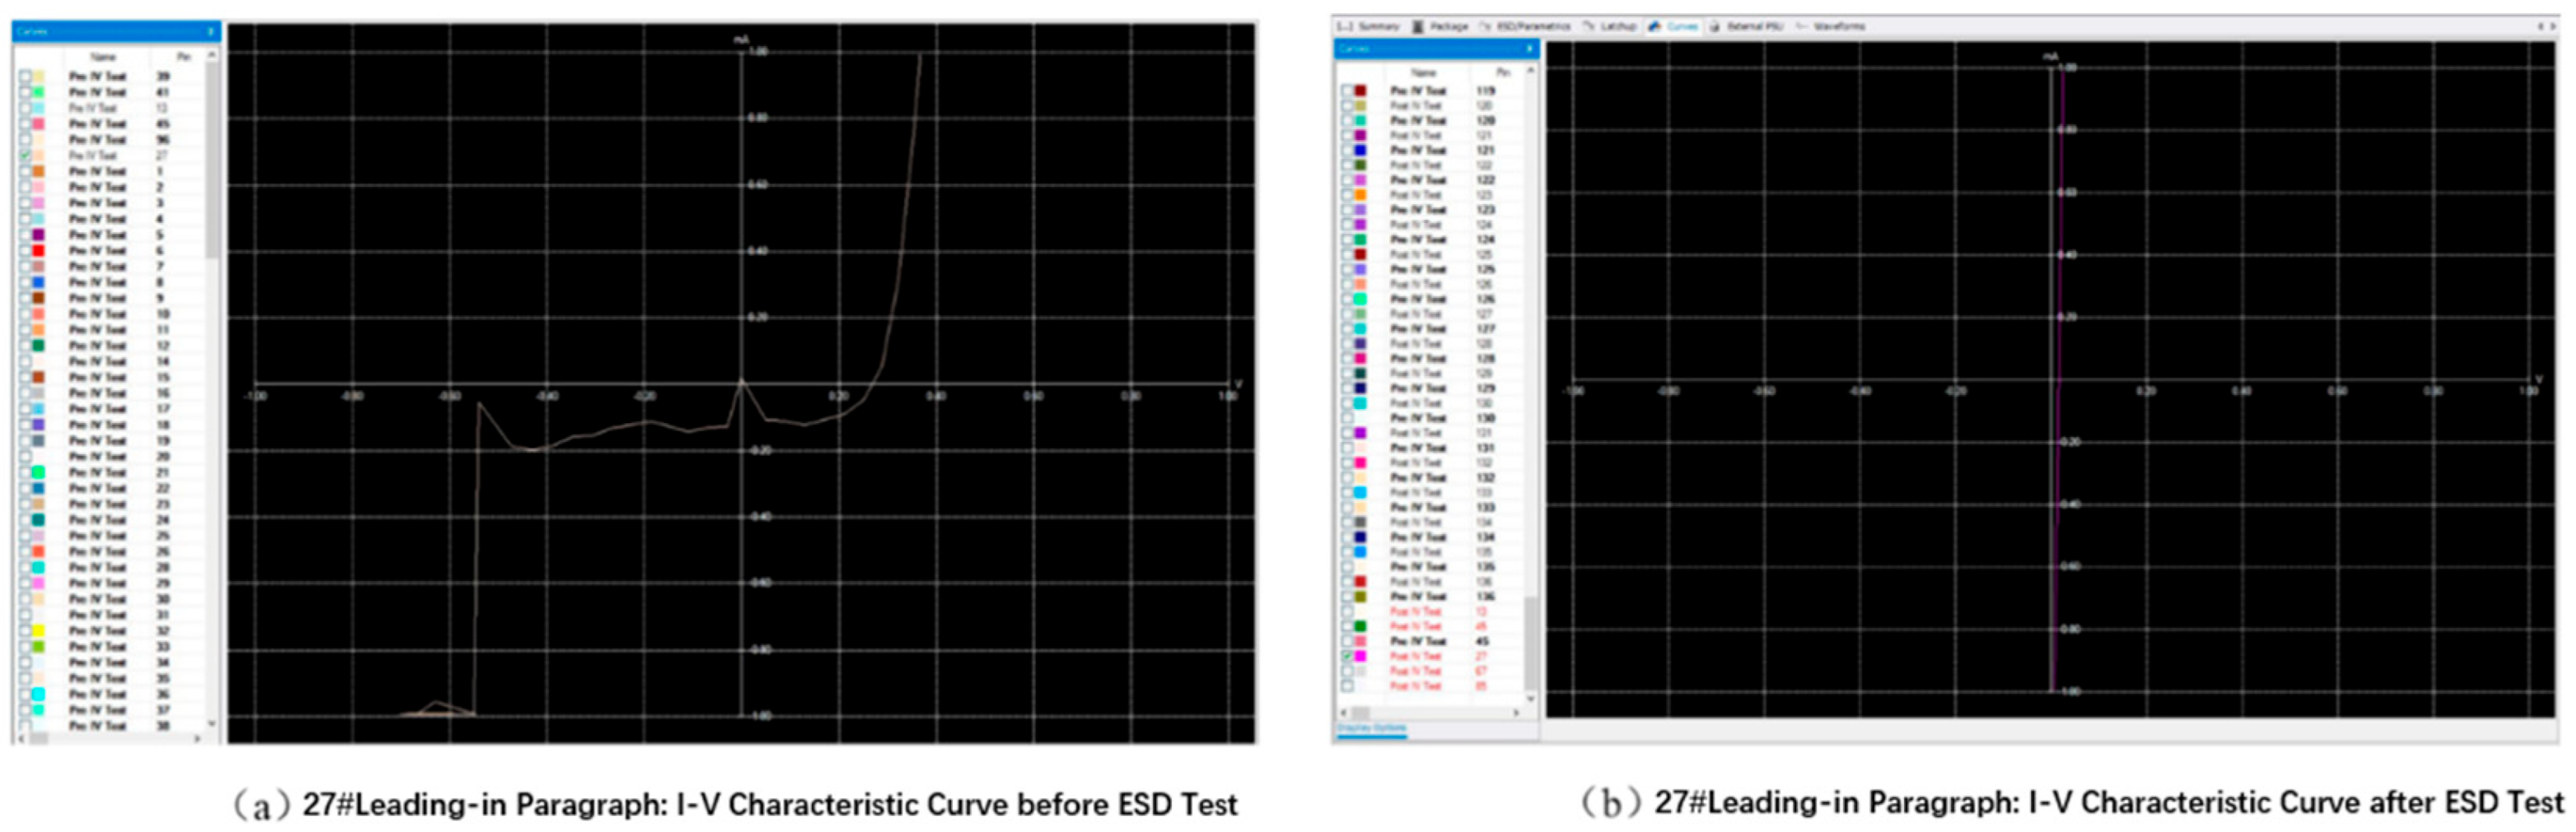Check Pre IV Test pin 124 checkbox
2576x832 pixels.
[x=1347, y=239]
